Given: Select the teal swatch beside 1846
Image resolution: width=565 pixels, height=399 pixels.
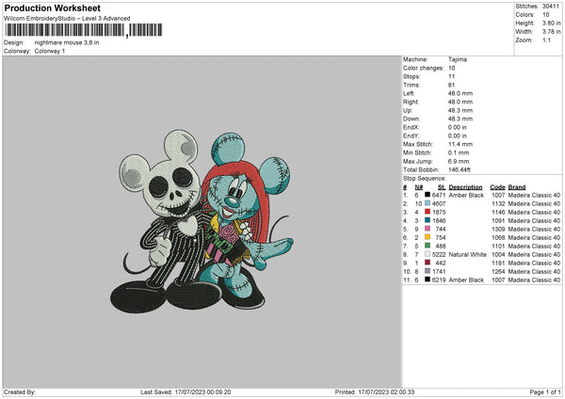Looking at the screenshot, I should [x=428, y=220].
